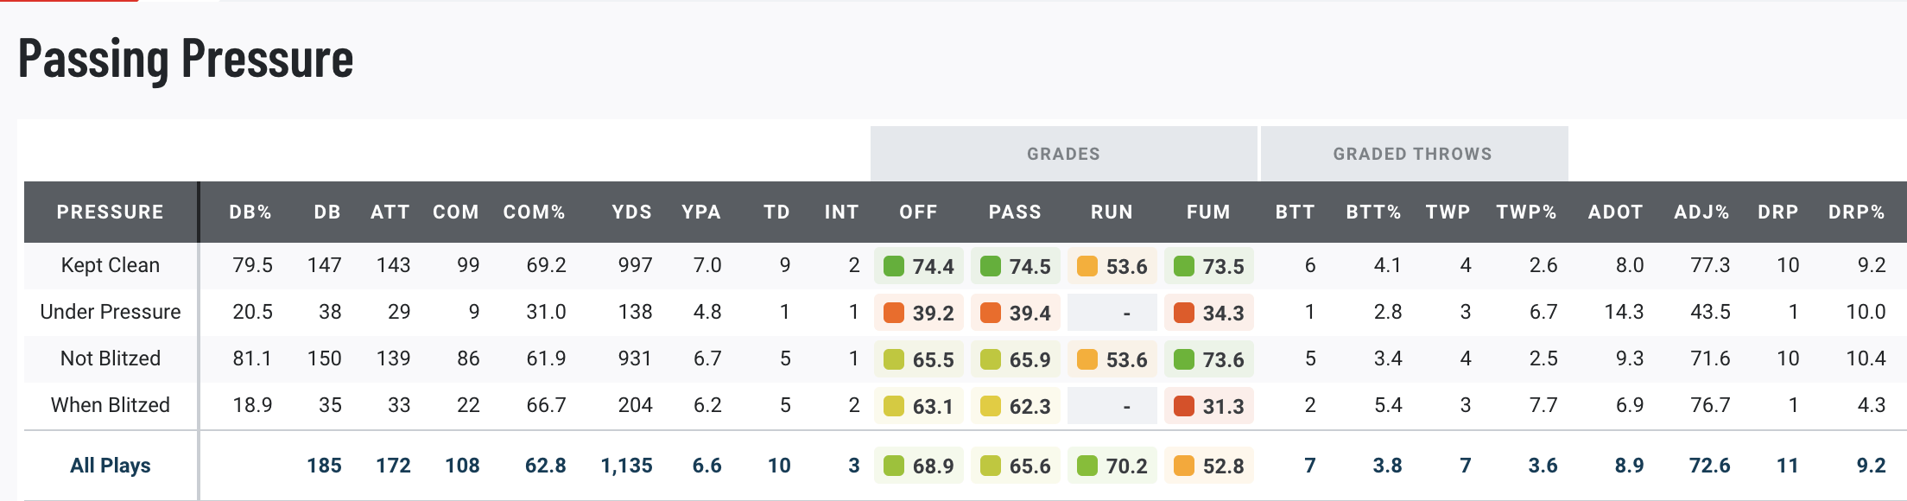
Task: Select the Under Pressure row label
Action: pos(111,312)
